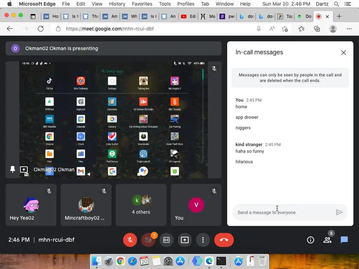Toggle the chat panel with the Chat icon
The image size is (359, 269).
pyautogui.click(x=344, y=240)
